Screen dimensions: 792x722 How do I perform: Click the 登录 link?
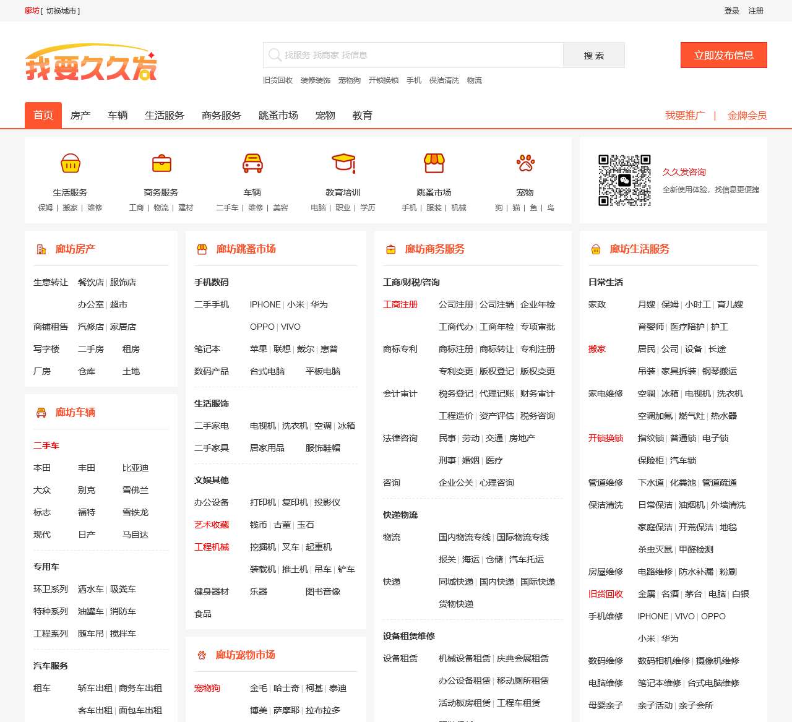(732, 11)
